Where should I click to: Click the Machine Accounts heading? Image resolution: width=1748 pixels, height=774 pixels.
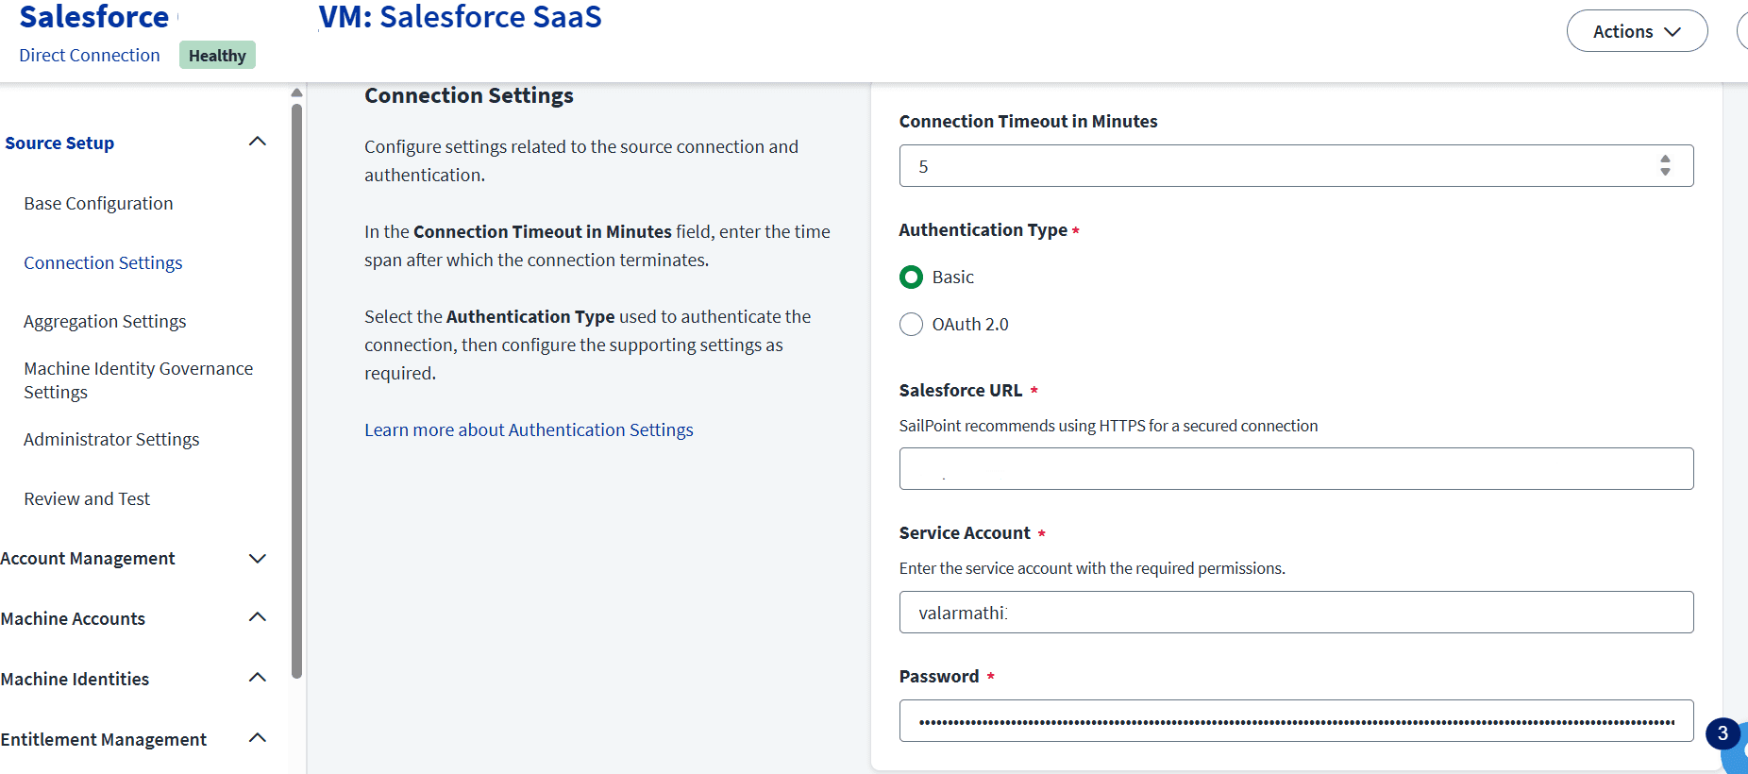[x=73, y=618]
